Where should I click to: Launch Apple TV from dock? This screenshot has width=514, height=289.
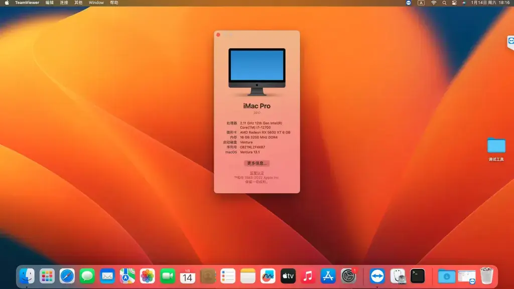[x=288, y=276]
